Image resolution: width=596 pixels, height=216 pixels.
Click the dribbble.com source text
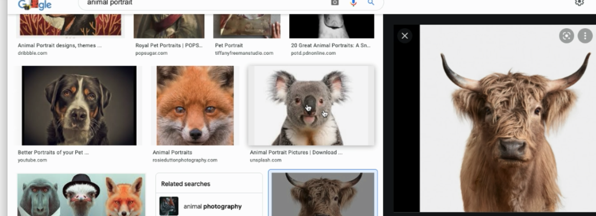[x=32, y=53]
